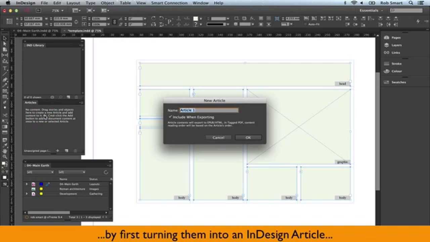Open first [all] filter dropdown in 04-Main Earth panel

(x=40, y=172)
